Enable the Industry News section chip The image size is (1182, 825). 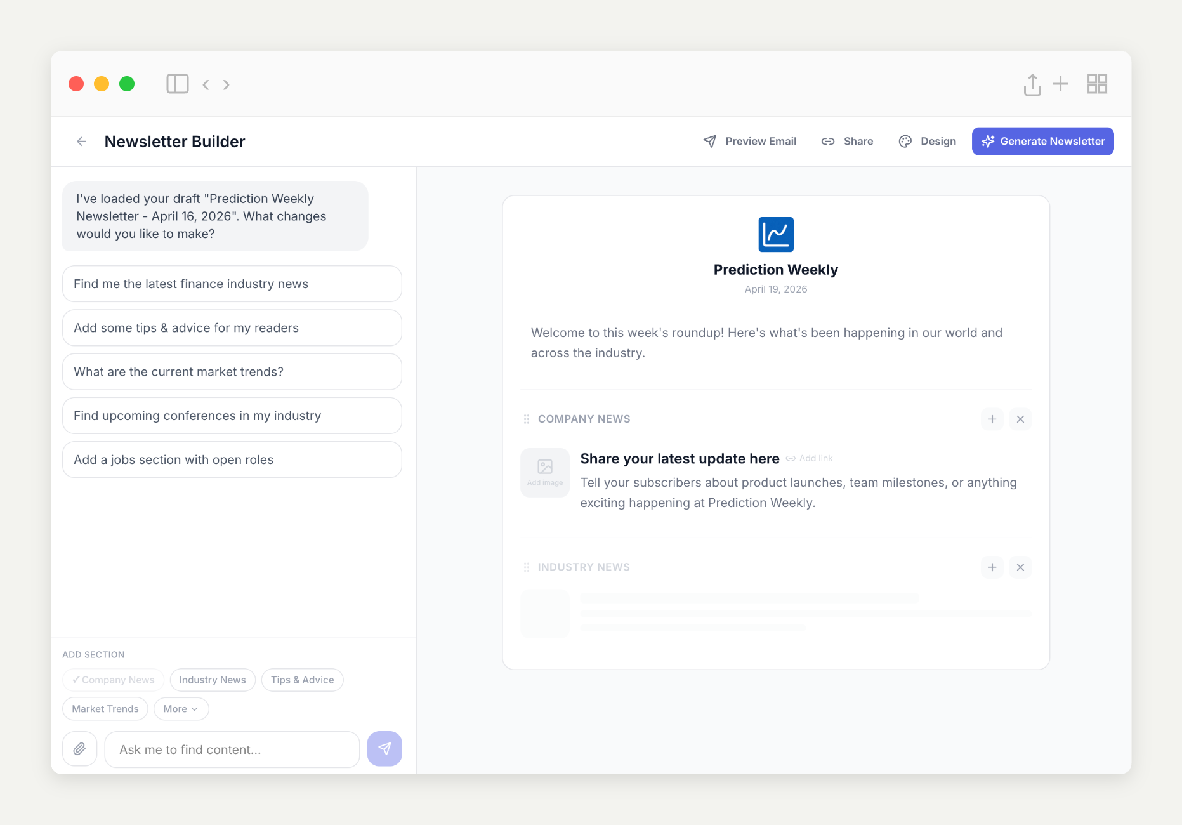pyautogui.click(x=213, y=680)
